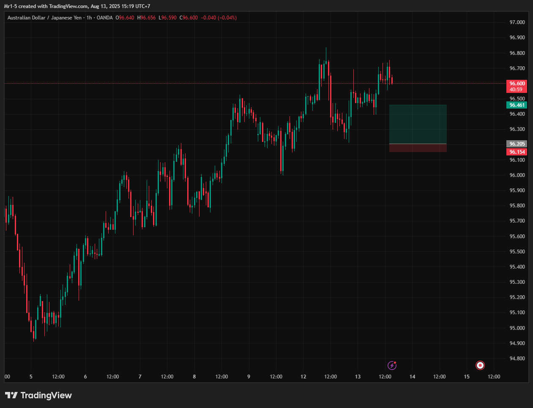Click the change value −0.040 (−0.04%)
533x408 pixels.
point(219,18)
